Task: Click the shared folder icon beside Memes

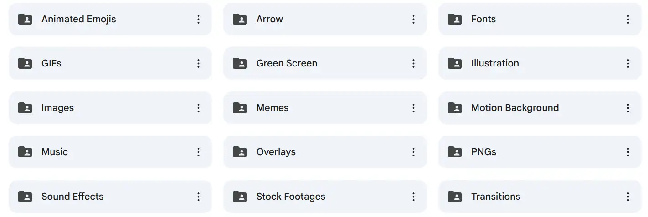Action: [240, 108]
